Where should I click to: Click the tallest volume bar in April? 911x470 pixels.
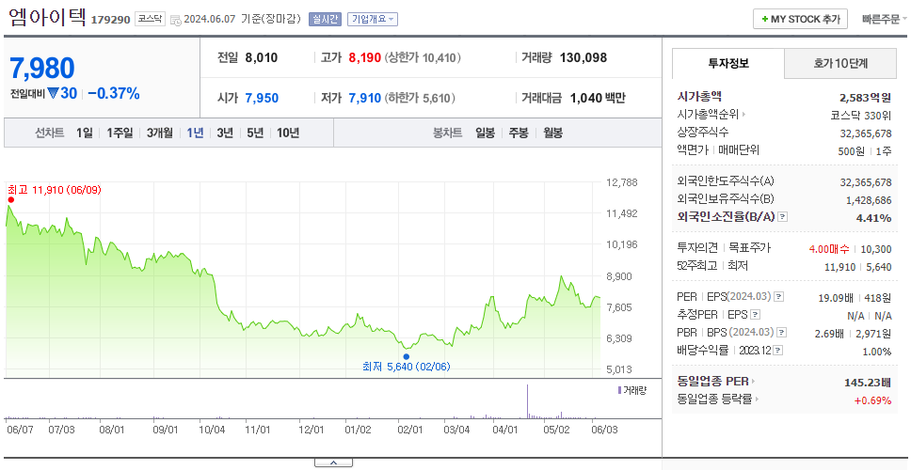(528, 400)
